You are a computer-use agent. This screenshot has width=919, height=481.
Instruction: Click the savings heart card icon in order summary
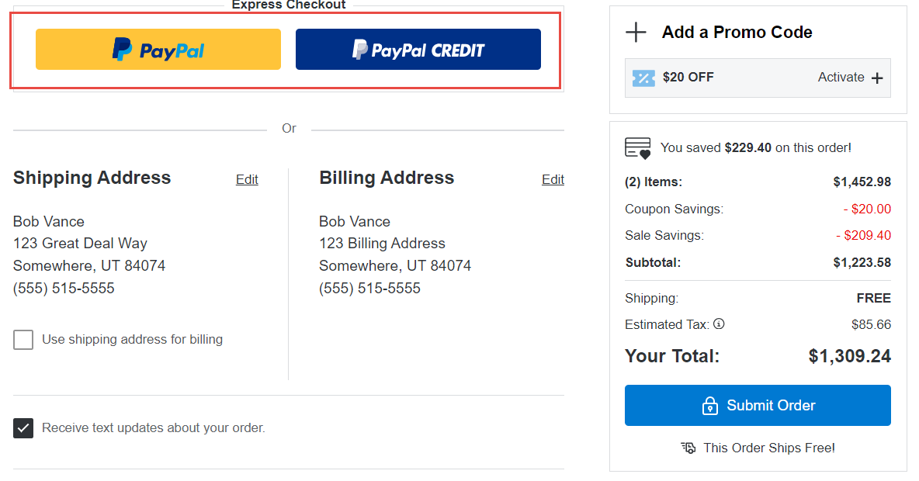click(637, 147)
